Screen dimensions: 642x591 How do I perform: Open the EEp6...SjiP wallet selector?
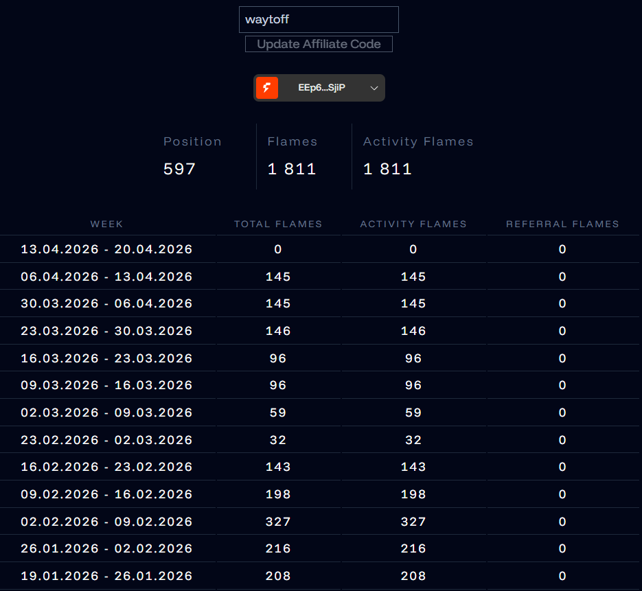(x=319, y=88)
